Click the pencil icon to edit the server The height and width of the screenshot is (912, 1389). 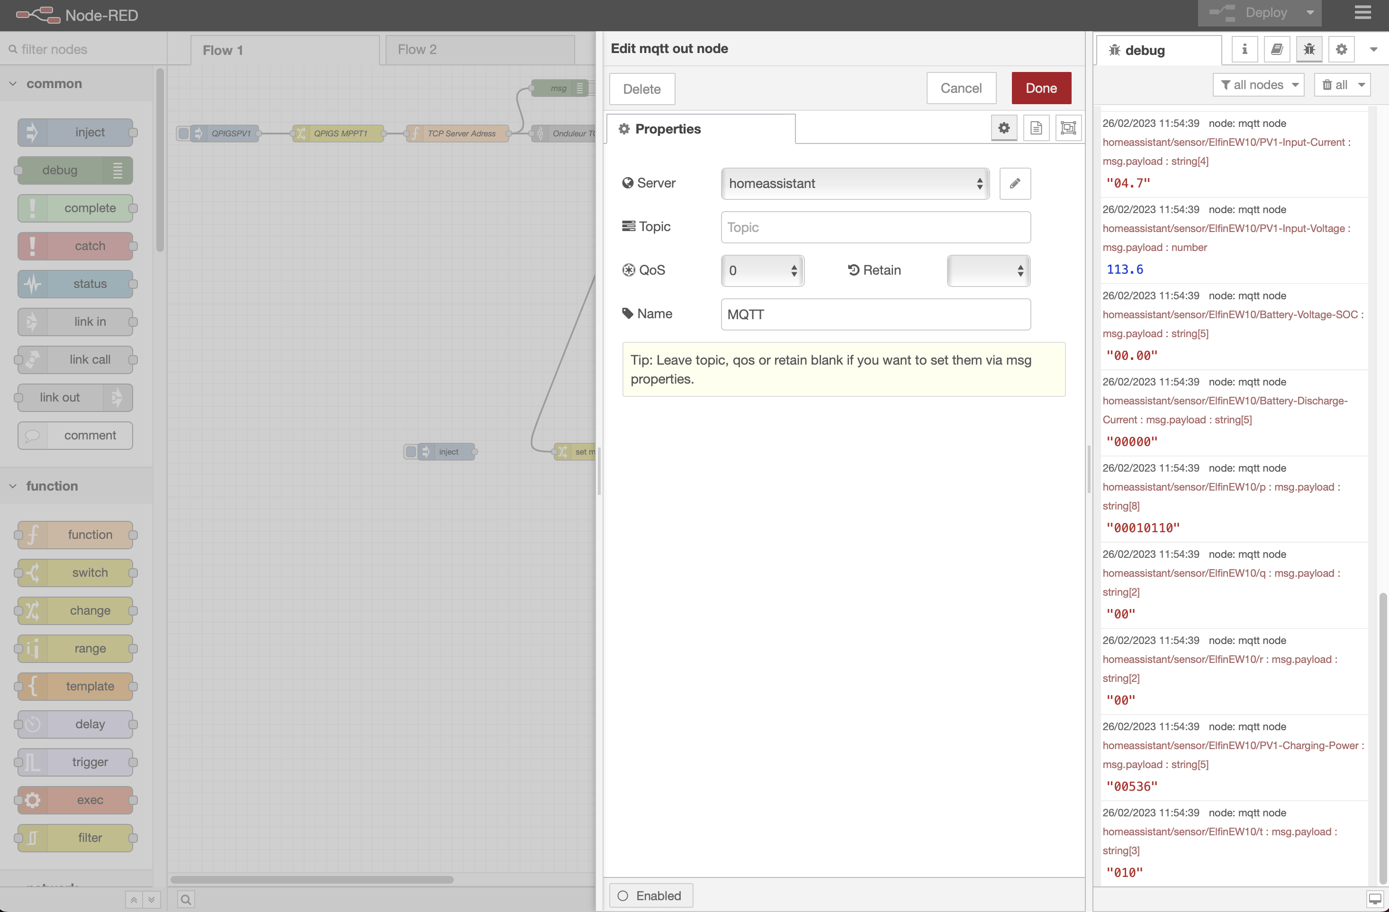(x=1014, y=183)
